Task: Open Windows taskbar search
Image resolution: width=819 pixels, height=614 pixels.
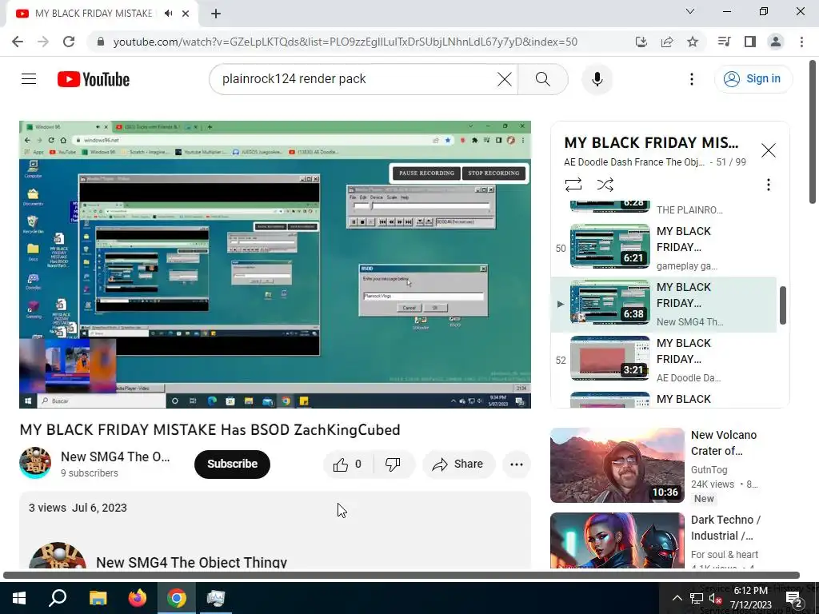Action: click(58, 598)
